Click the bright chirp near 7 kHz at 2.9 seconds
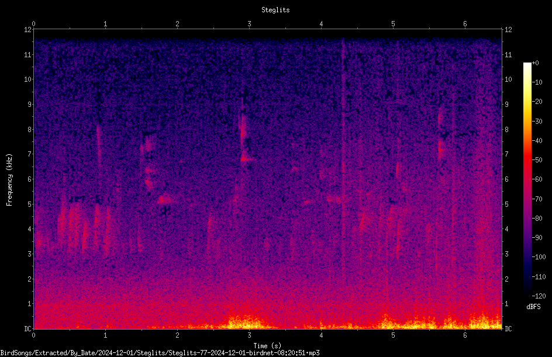The width and height of the screenshot is (552, 357). 246,157
